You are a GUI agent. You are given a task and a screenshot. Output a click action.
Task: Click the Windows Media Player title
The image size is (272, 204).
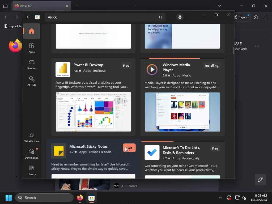[176, 67]
